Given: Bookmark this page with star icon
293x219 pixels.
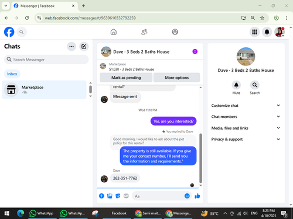Looking at the screenshot, I should 262,18.
